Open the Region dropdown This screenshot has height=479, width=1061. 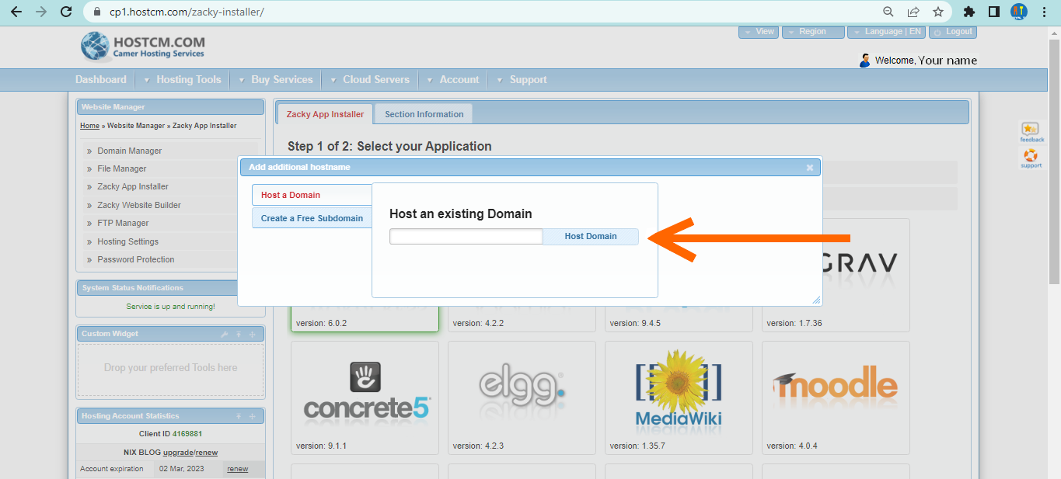tap(813, 32)
